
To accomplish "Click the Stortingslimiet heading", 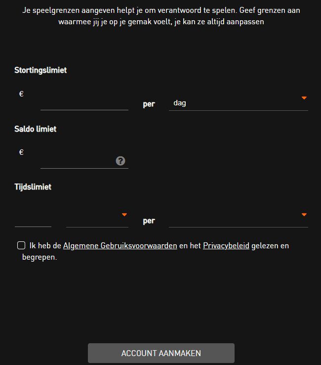I will click(40, 70).
